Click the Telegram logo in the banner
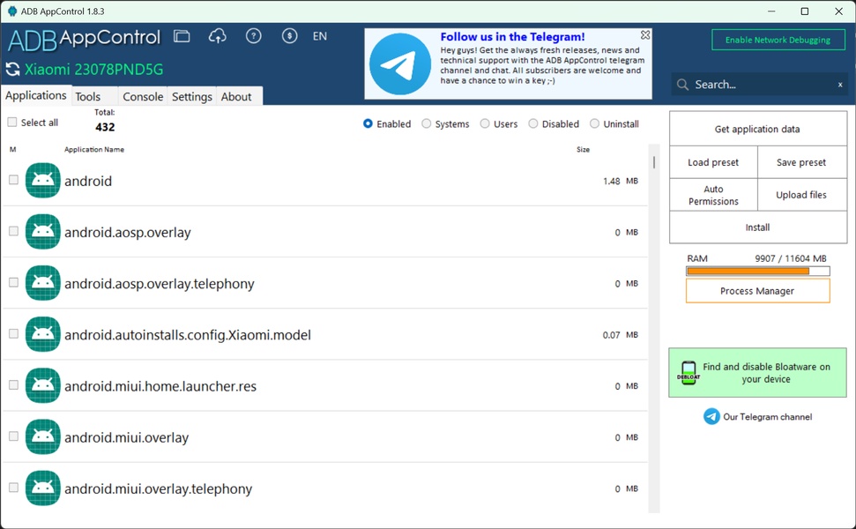The image size is (856, 529). click(399, 64)
